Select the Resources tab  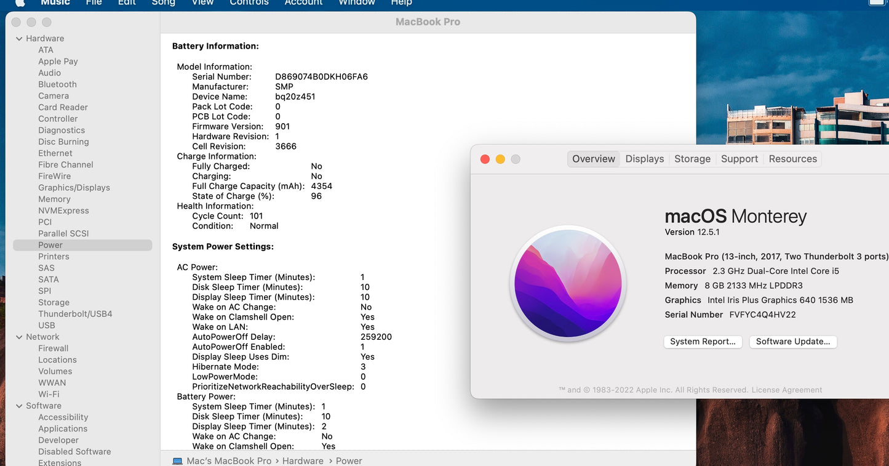tap(792, 159)
